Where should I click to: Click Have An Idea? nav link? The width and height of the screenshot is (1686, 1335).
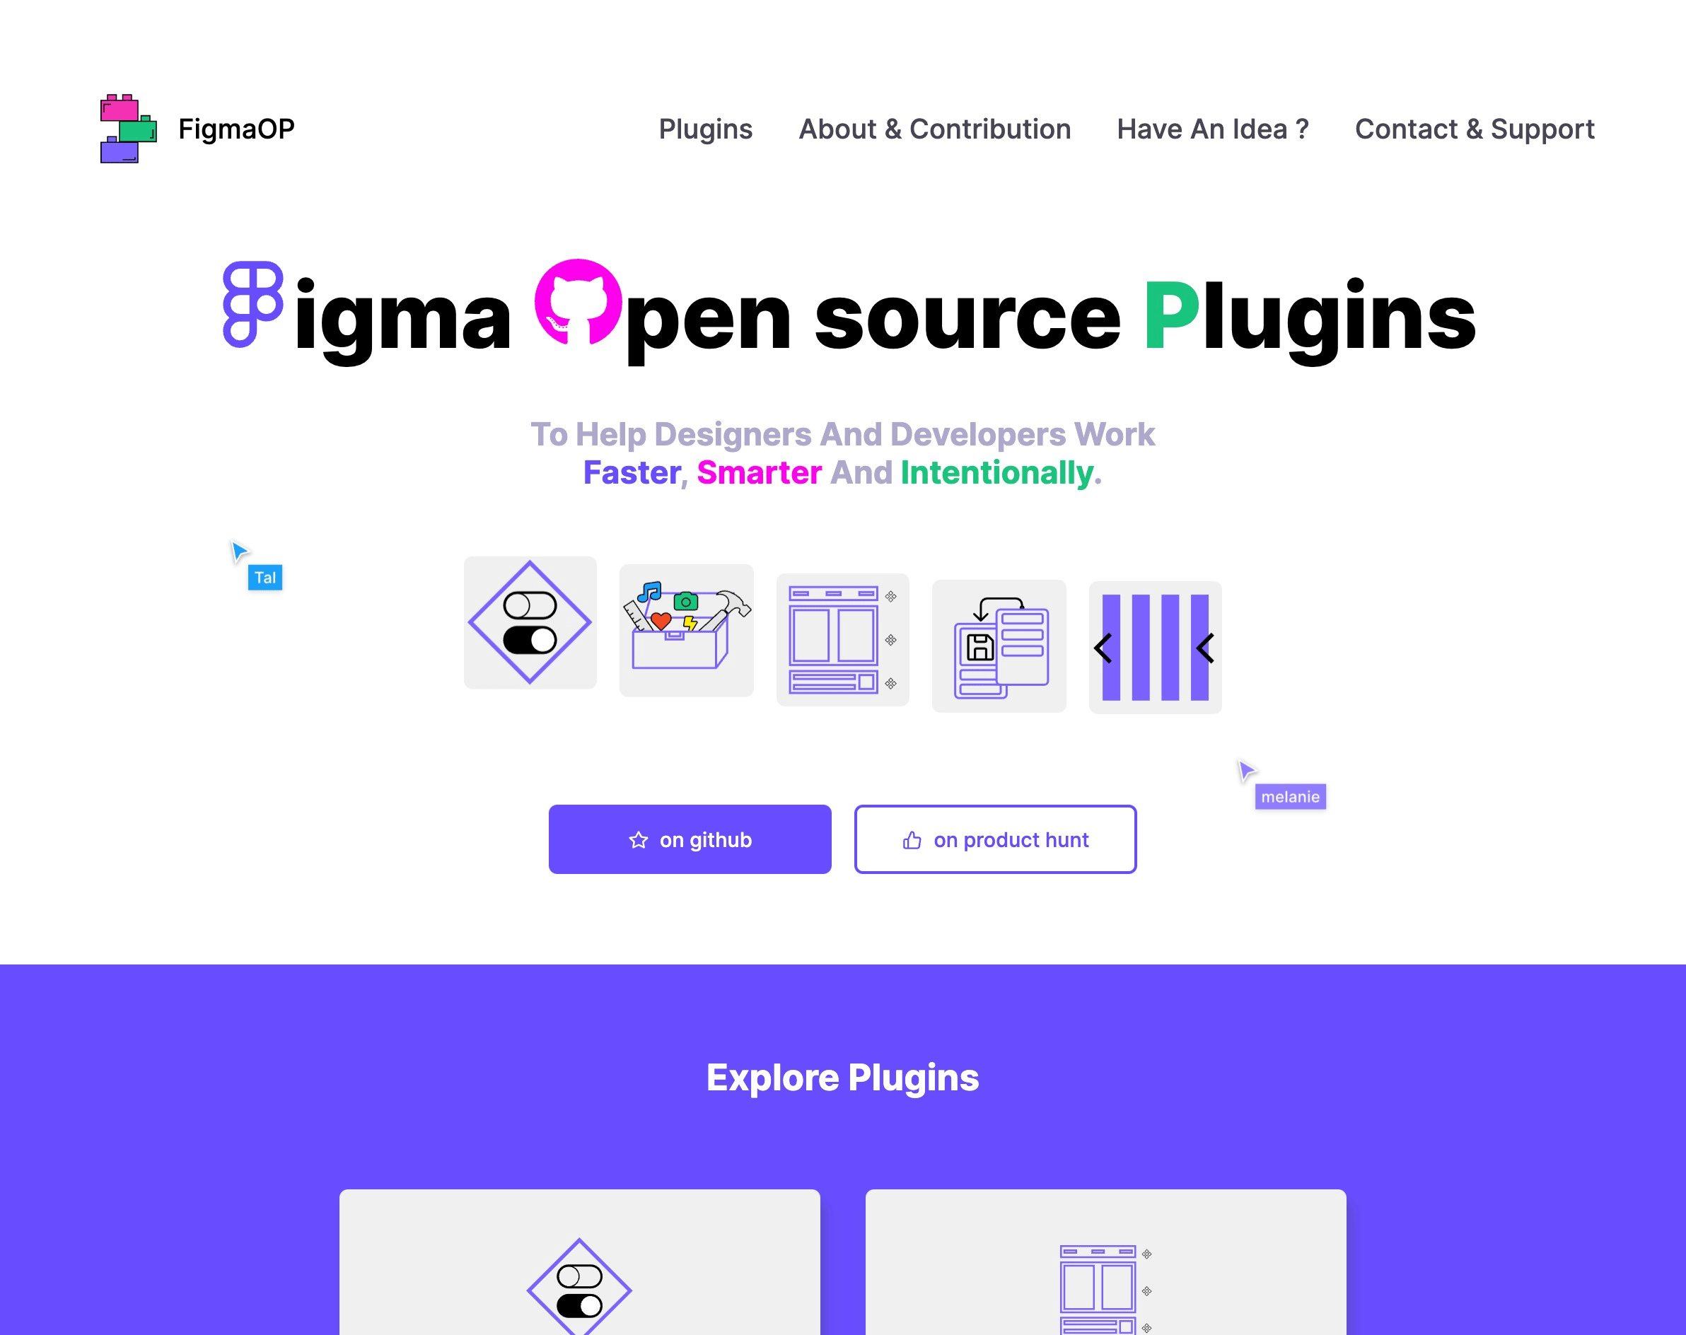pyautogui.click(x=1212, y=129)
